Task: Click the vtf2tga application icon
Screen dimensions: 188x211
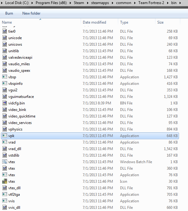Action: (5, 195)
